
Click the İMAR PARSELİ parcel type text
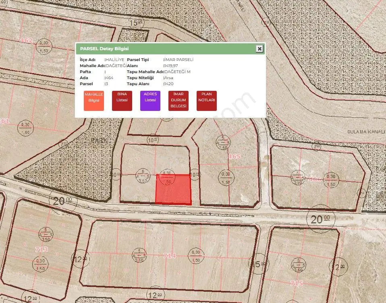click(x=179, y=59)
